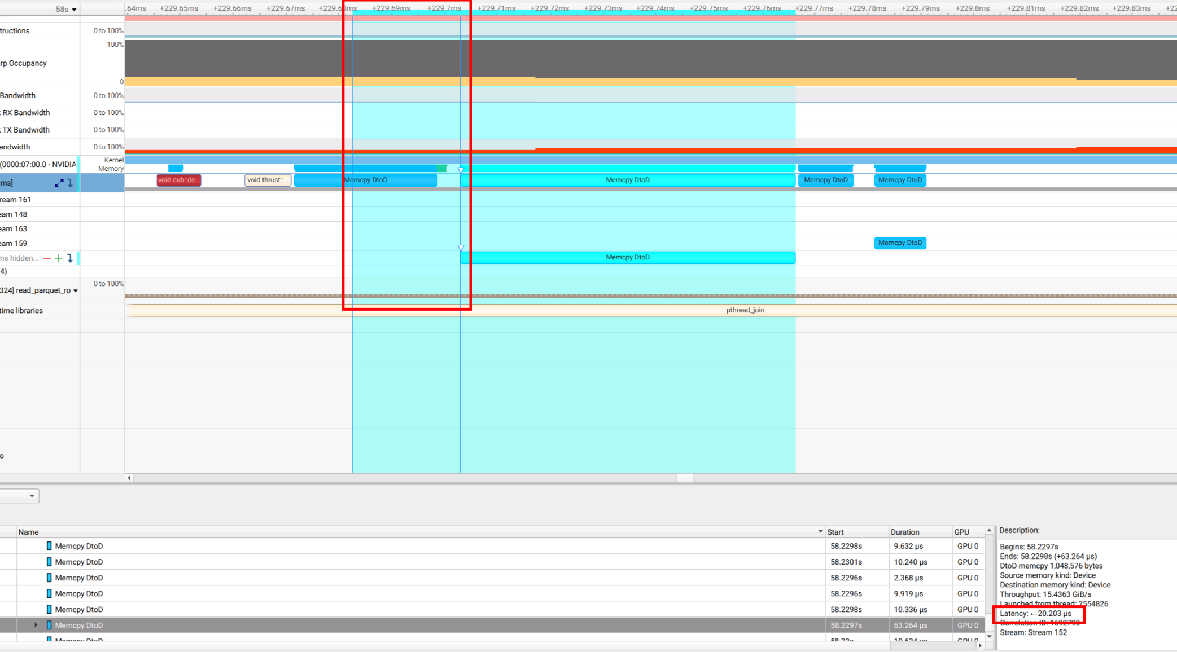Open the 58s time-axis dropdown
Screen dimensions: 1177x652
74,10
